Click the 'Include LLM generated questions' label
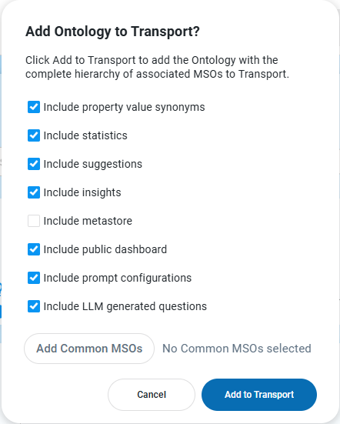This screenshot has height=424, width=340. coord(125,306)
